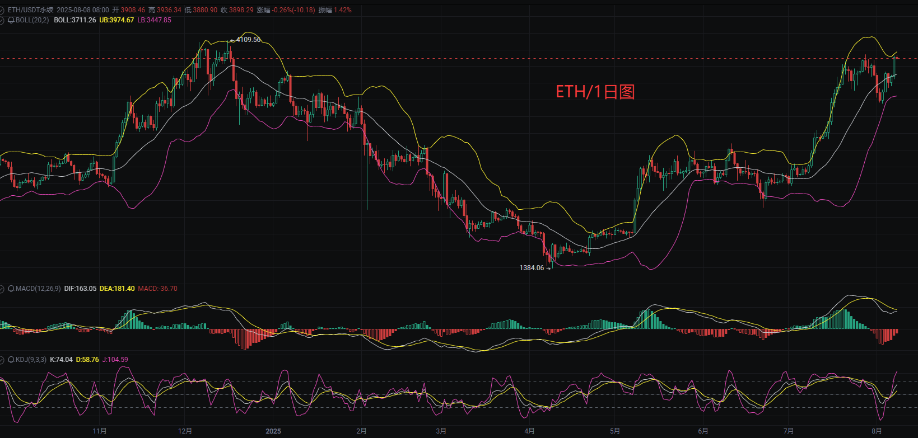
Task: Select the yellow UB:3974.67 upper band value
Action: click(117, 20)
